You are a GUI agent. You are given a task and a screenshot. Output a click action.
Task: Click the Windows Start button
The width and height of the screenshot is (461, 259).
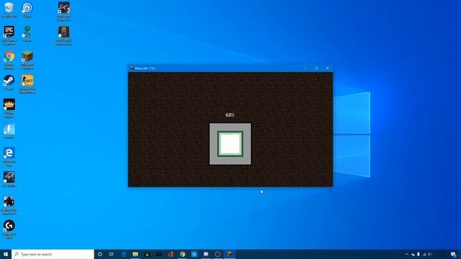6,254
